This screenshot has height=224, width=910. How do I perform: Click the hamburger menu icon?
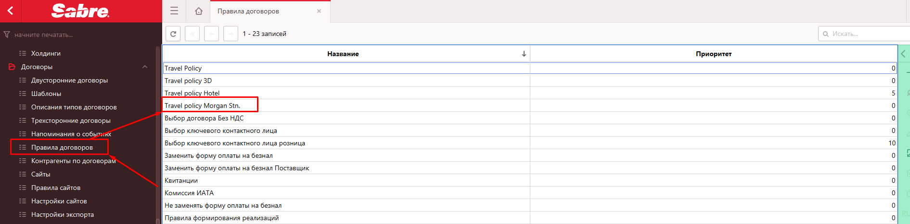(174, 11)
